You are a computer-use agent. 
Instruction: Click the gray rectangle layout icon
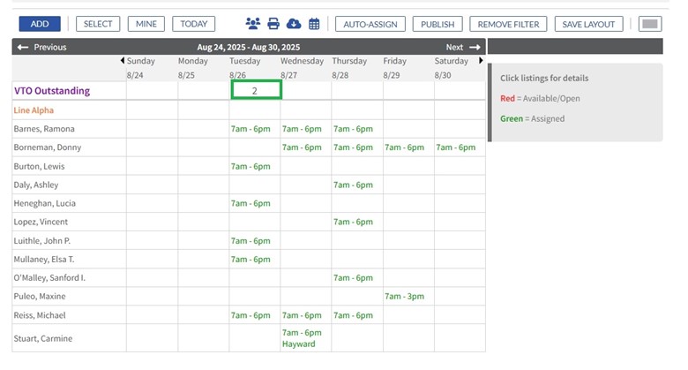click(x=650, y=24)
